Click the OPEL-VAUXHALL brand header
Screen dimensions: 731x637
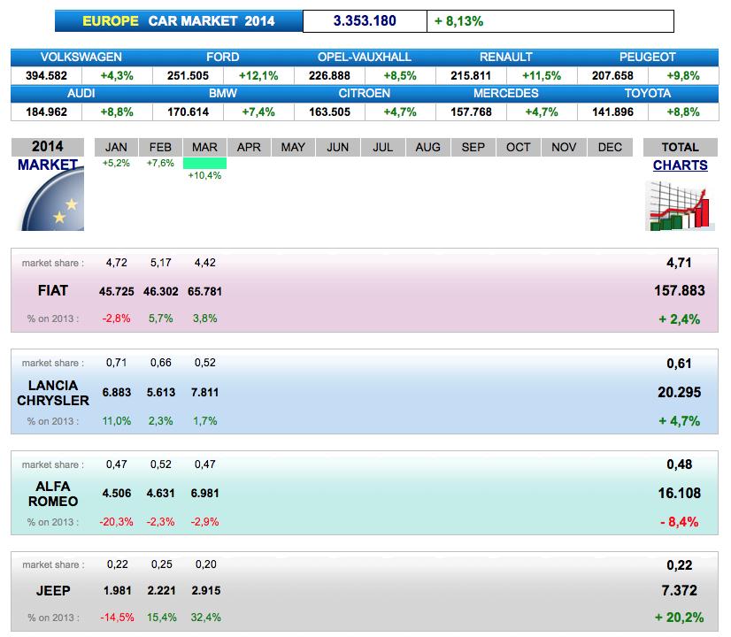coord(365,57)
